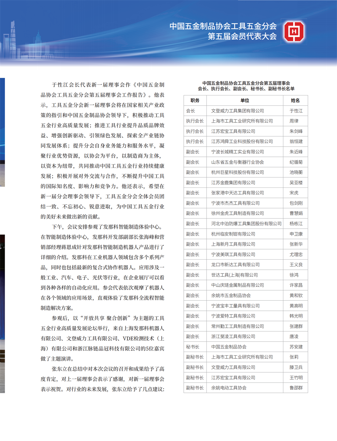Select the name cell '王竹明'
The image size is (337, 441).
pyautogui.click(x=296, y=378)
